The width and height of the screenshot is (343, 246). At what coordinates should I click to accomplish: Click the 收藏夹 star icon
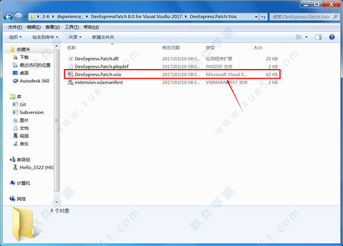13,50
